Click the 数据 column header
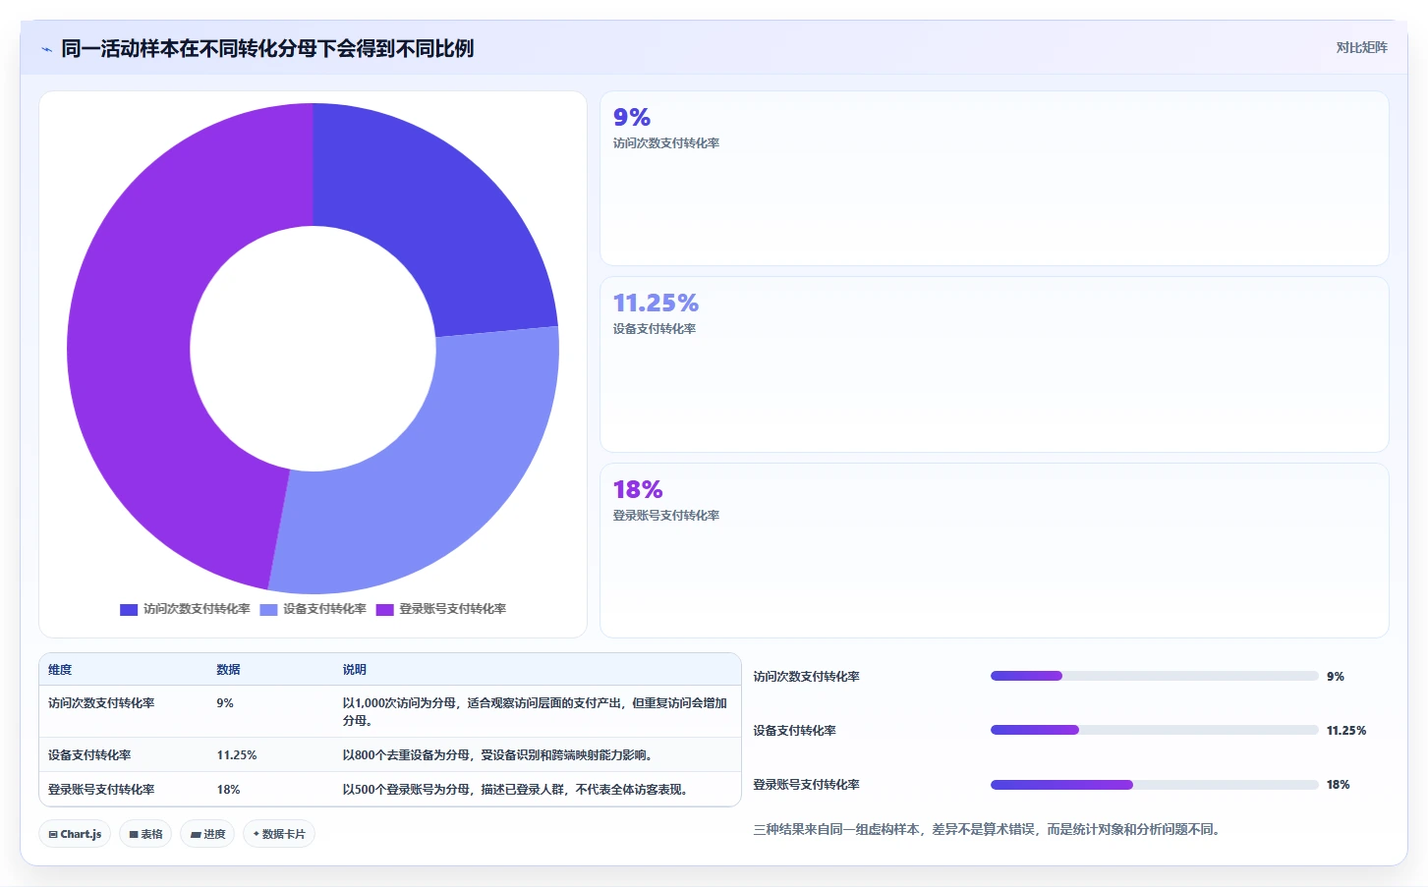 click(228, 670)
